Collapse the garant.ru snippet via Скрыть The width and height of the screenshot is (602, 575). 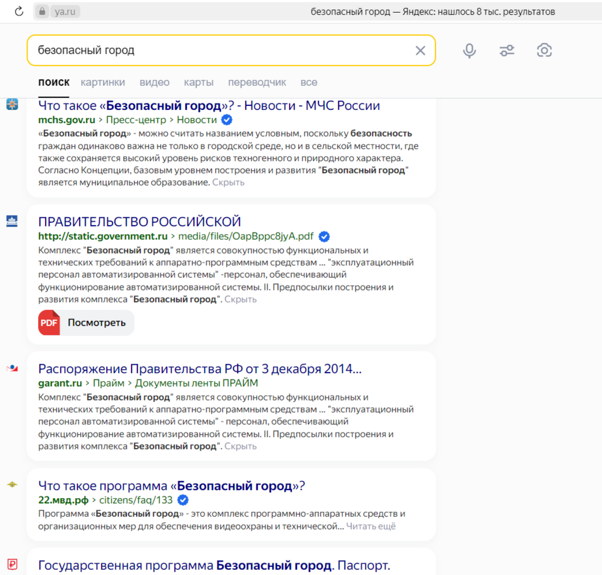[240, 446]
